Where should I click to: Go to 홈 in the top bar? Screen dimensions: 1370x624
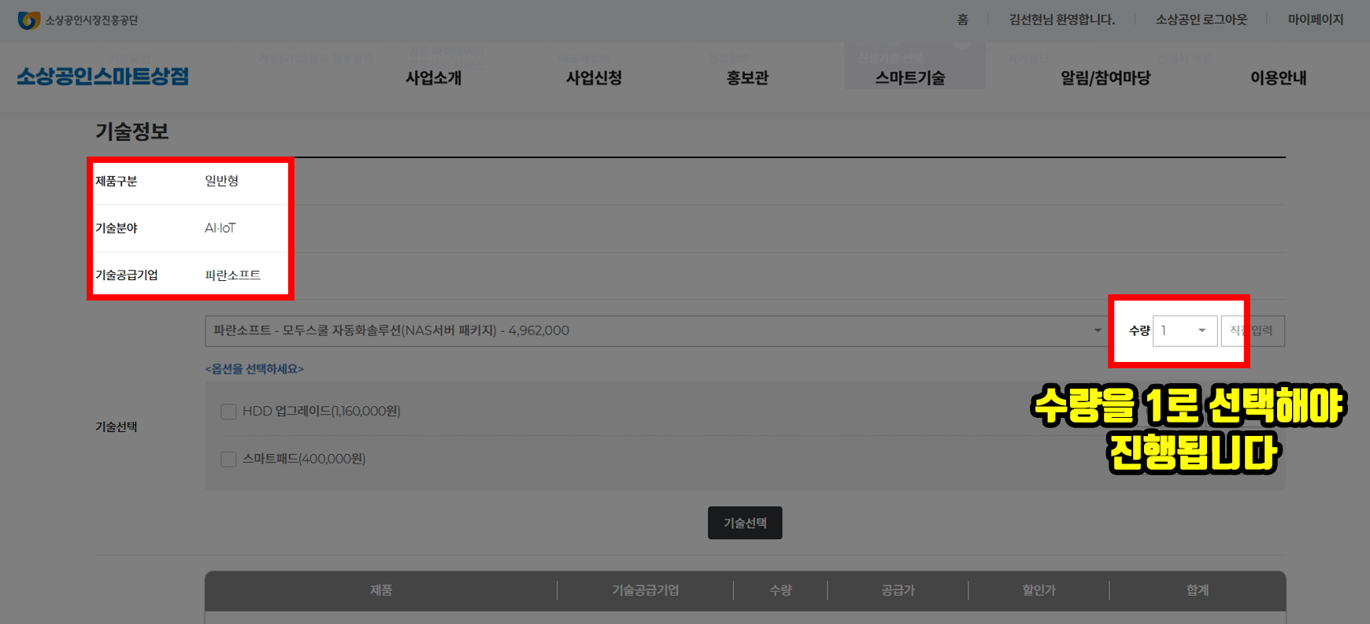pos(962,20)
